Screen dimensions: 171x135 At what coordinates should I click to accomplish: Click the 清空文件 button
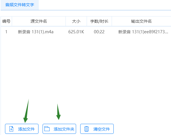[97, 129]
